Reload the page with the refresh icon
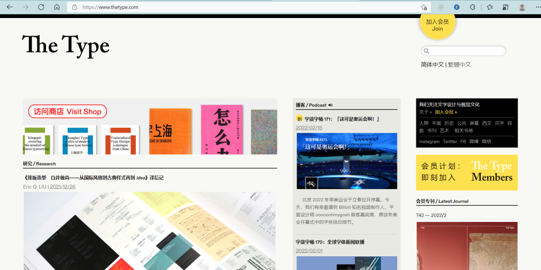This screenshot has height=270, width=541. [41, 7]
